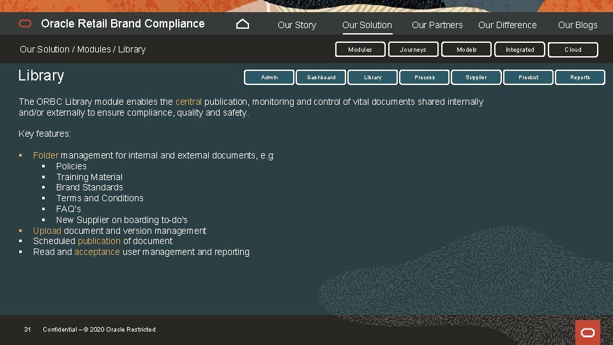Click the Terms and Conditions bullet item
This screenshot has width=613, height=345.
point(100,198)
